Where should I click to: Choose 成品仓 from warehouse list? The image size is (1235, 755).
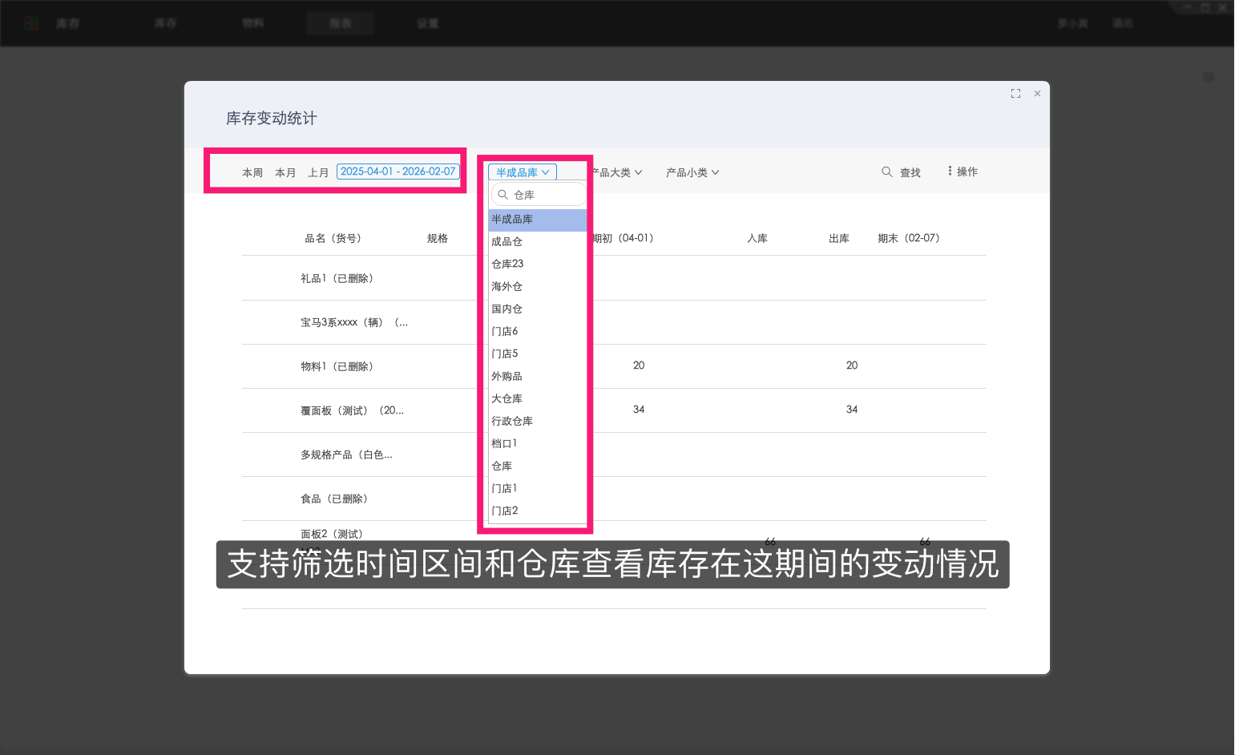[x=507, y=241]
